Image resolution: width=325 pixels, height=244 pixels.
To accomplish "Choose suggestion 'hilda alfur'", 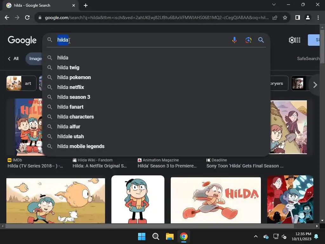I will pyautogui.click(x=156, y=126).
